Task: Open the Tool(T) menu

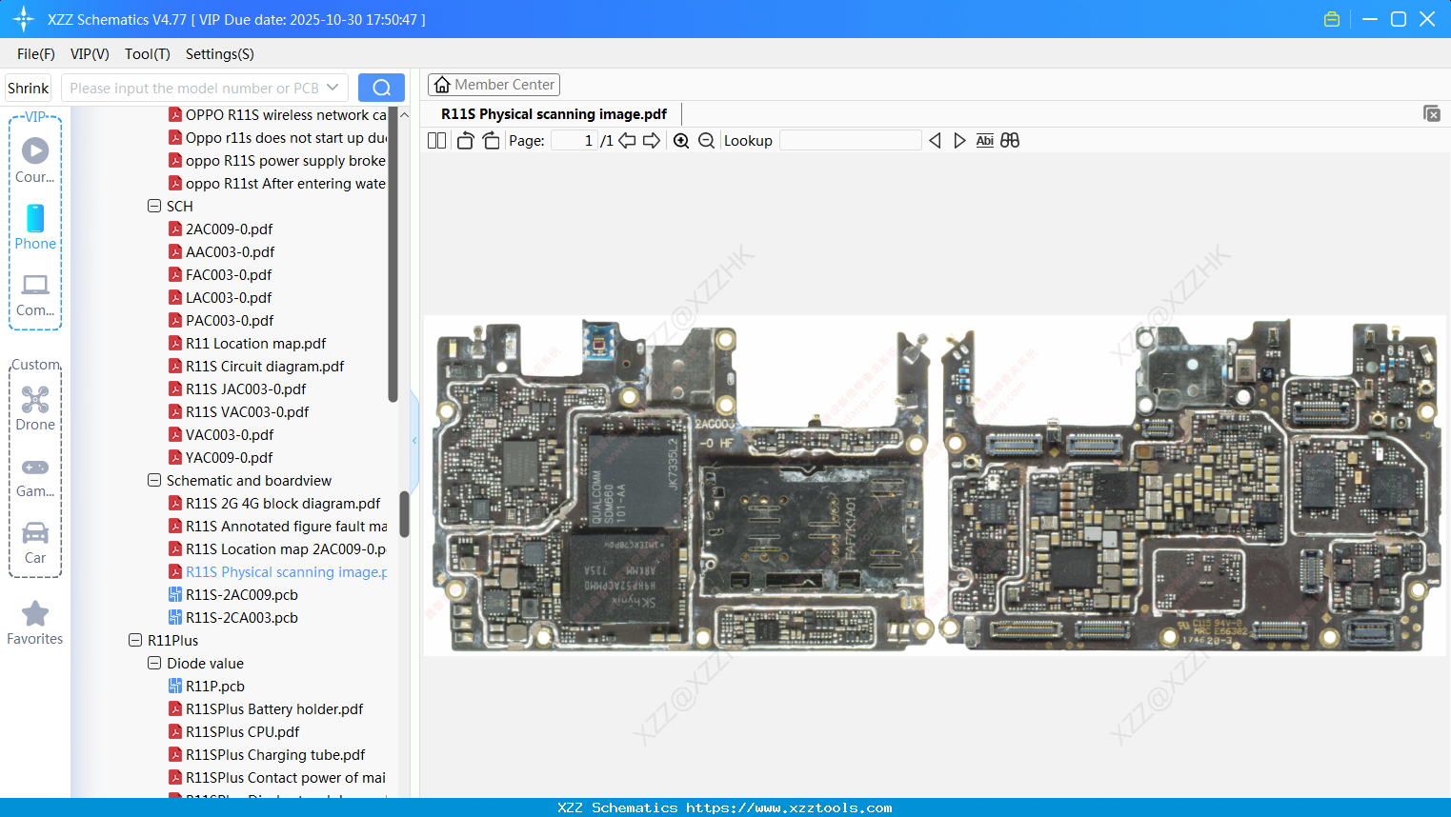Action: pos(147,54)
